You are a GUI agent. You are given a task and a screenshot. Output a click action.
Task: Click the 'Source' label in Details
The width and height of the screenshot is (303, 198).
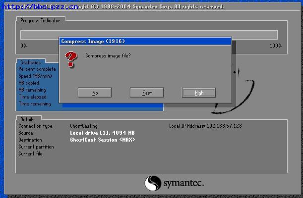pos(26,133)
